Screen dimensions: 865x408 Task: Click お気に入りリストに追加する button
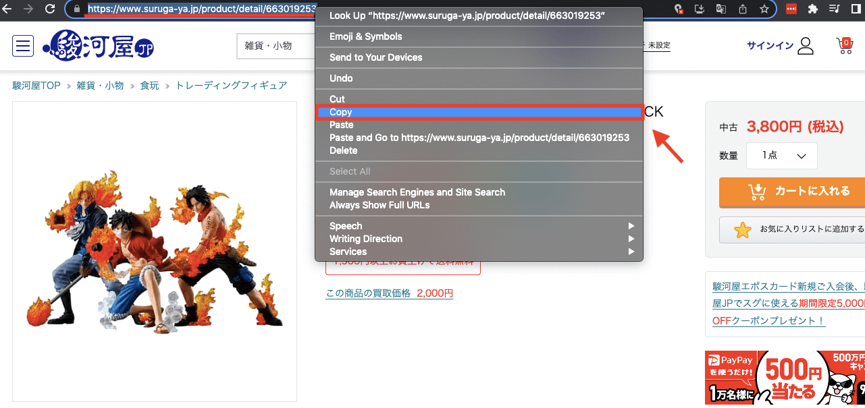pos(792,230)
